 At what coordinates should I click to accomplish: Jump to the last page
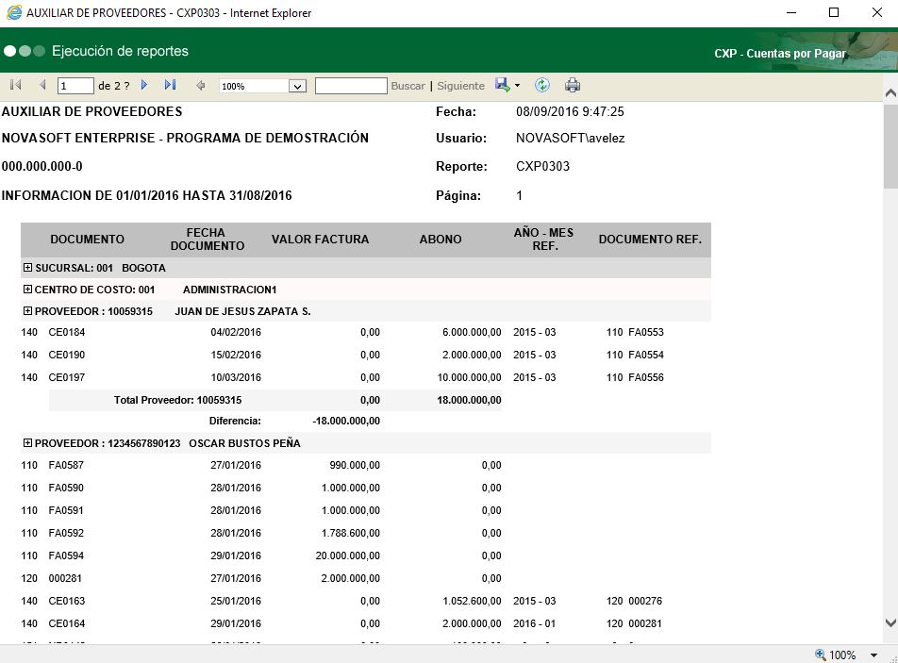coord(171,84)
